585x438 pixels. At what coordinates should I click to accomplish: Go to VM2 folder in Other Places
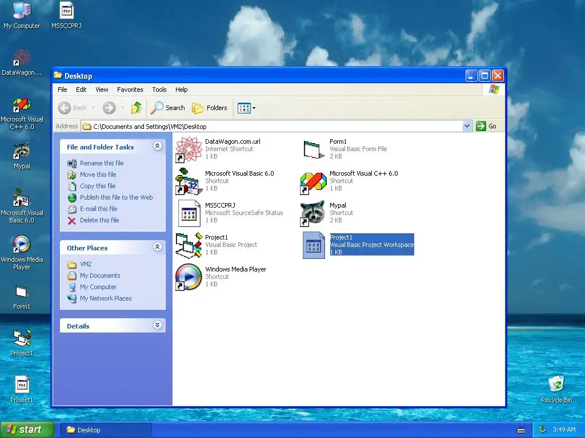coord(86,264)
